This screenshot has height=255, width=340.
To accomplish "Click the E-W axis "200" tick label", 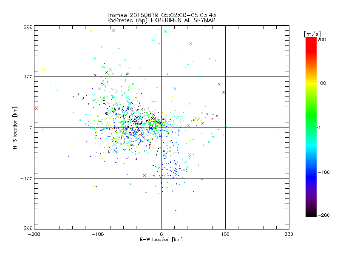I will [289, 234].
